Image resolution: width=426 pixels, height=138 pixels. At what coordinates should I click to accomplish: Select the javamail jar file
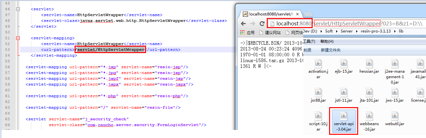click(419, 69)
